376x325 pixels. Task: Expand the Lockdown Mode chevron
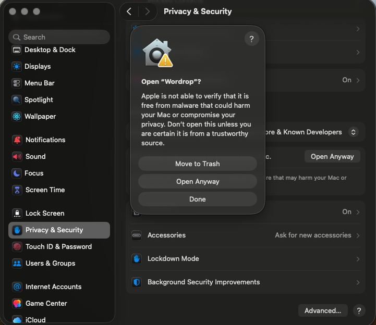coord(358,259)
